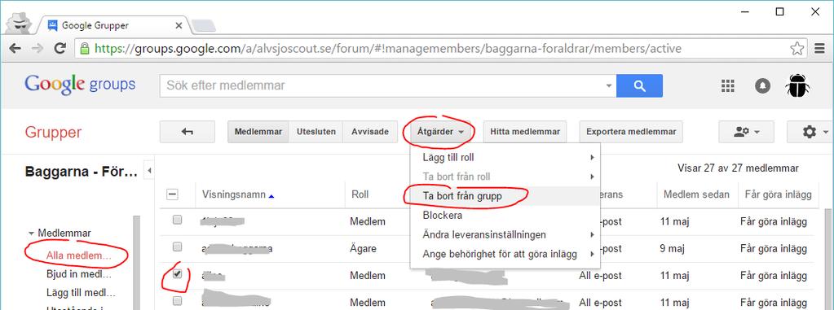Image resolution: width=834 pixels, height=310 pixels.
Task: Go back with the browser back arrow
Action: [x=15, y=49]
